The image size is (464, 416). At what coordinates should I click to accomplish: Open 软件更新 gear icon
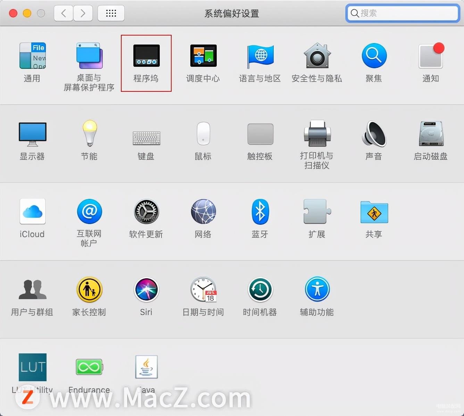click(x=146, y=211)
